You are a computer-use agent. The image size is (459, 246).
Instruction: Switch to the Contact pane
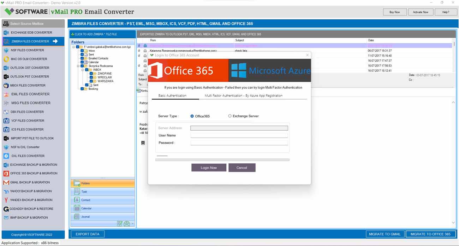[103, 200]
